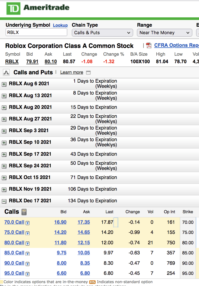199x286 pixels.
Task: Click the 90.0 Call bid 8.00
Action: [62, 263]
